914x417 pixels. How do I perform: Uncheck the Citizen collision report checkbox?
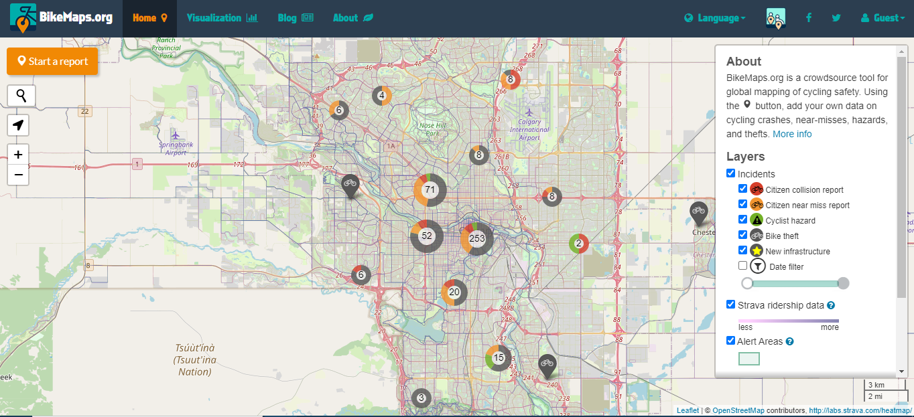[742, 189]
